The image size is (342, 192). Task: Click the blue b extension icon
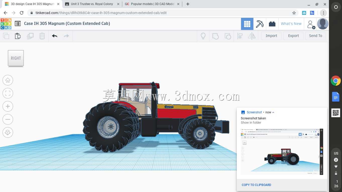pyautogui.click(x=312, y=13)
